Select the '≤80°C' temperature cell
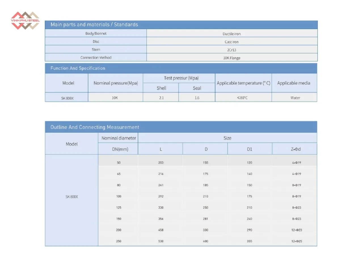Viewport: 363px width, 255px height. [x=243, y=98]
